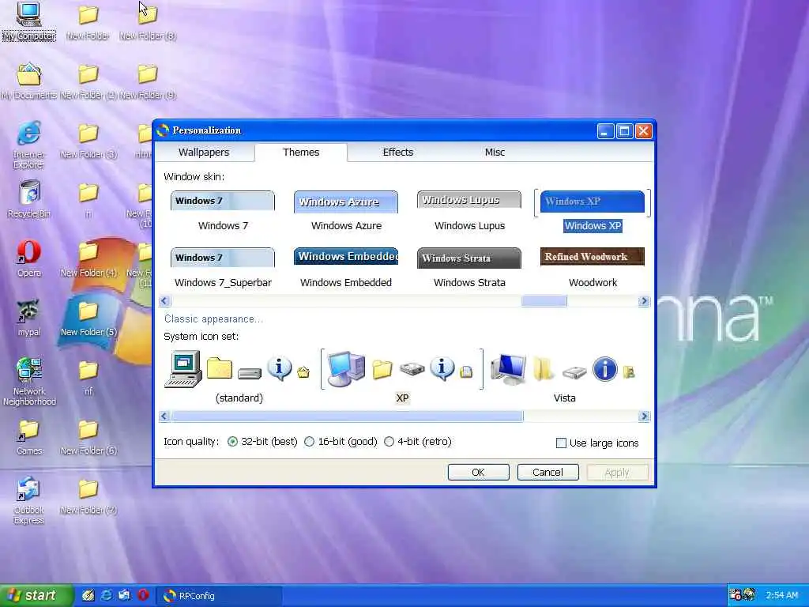Image resolution: width=809 pixels, height=607 pixels.
Task: Select Windows Lupus window skin
Action: point(469,212)
